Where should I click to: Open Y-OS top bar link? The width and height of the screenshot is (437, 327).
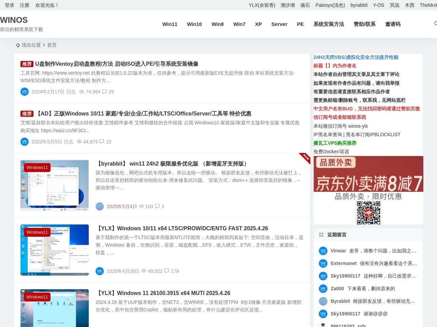point(379,5)
